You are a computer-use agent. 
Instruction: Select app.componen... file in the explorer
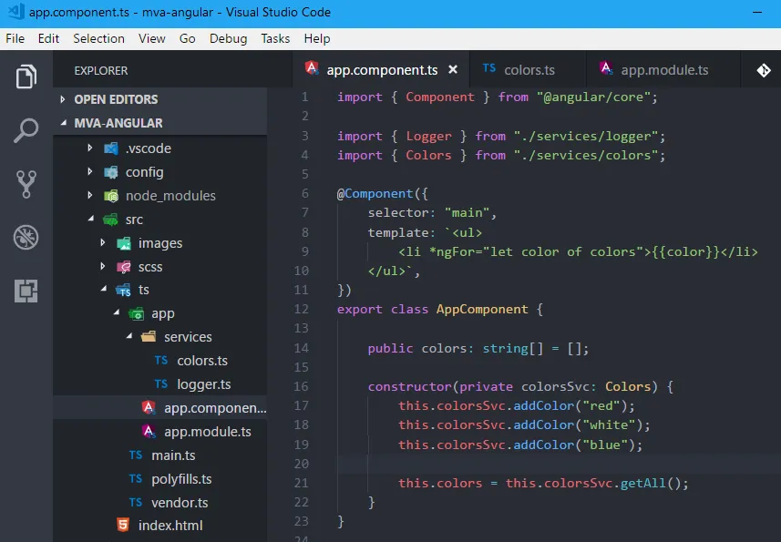click(159, 407)
